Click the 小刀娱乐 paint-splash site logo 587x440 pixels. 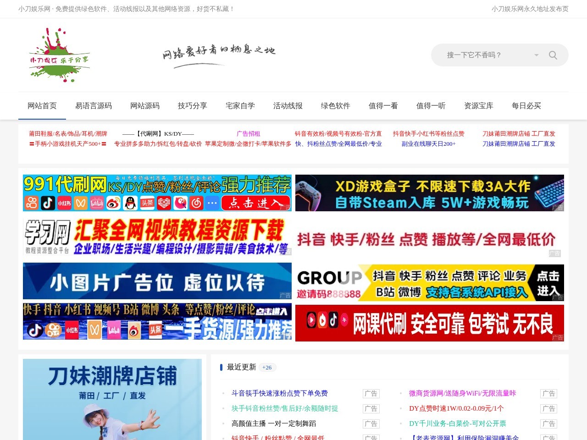click(59, 55)
